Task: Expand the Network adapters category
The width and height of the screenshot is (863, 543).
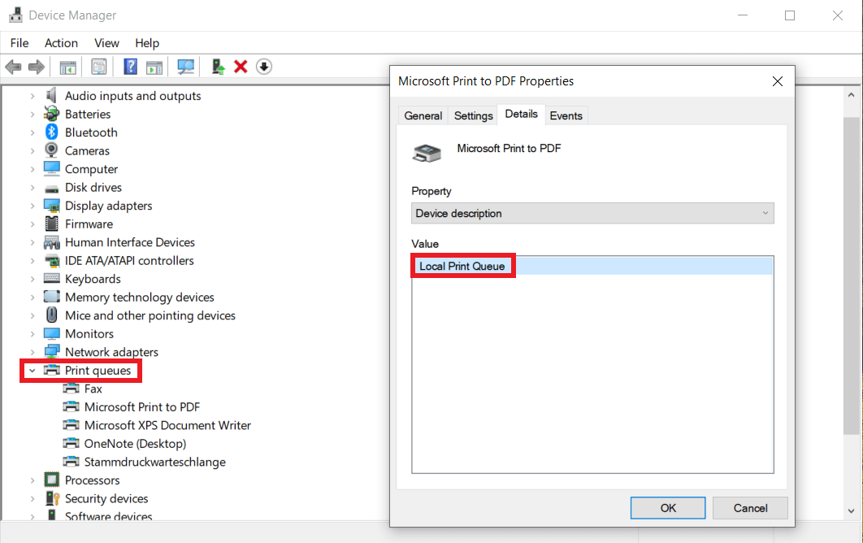Action: [32, 351]
